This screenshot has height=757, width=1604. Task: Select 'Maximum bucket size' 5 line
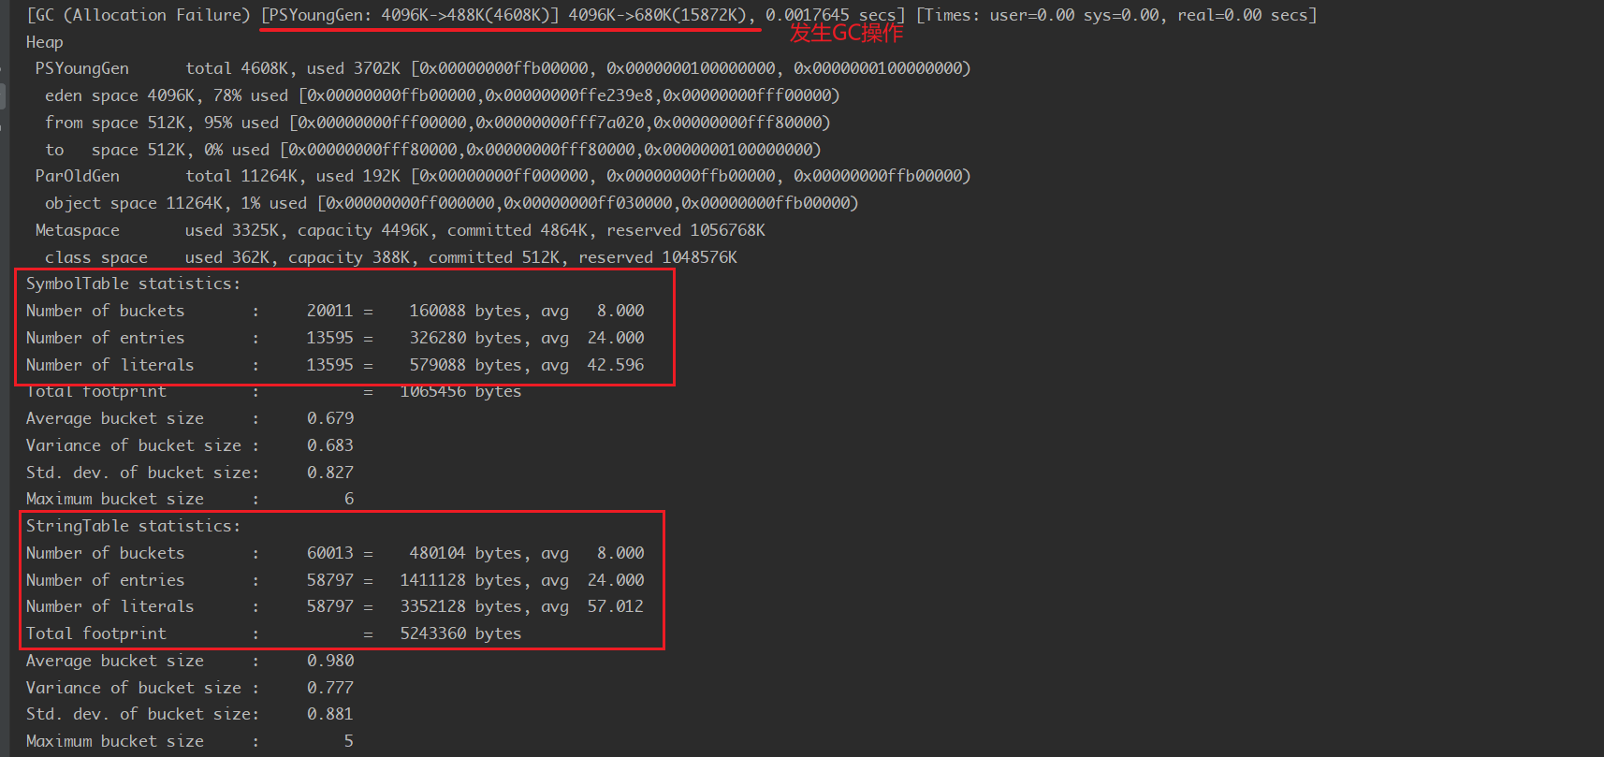point(190,741)
